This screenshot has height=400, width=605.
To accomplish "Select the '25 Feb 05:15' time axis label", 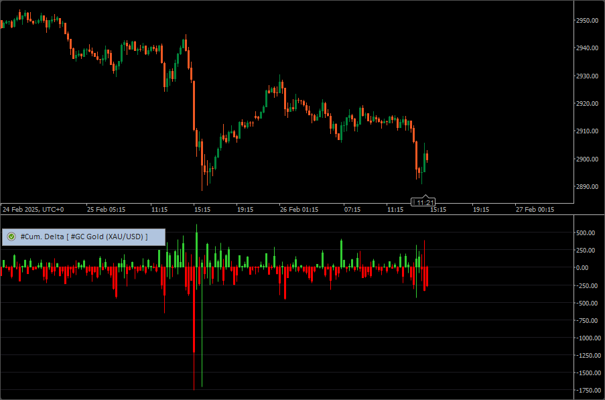I will point(106,209).
